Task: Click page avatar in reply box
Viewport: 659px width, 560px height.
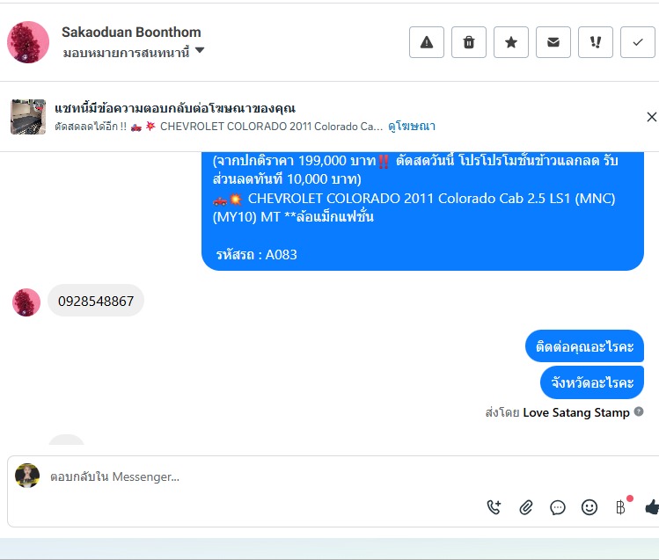Action: point(27,476)
